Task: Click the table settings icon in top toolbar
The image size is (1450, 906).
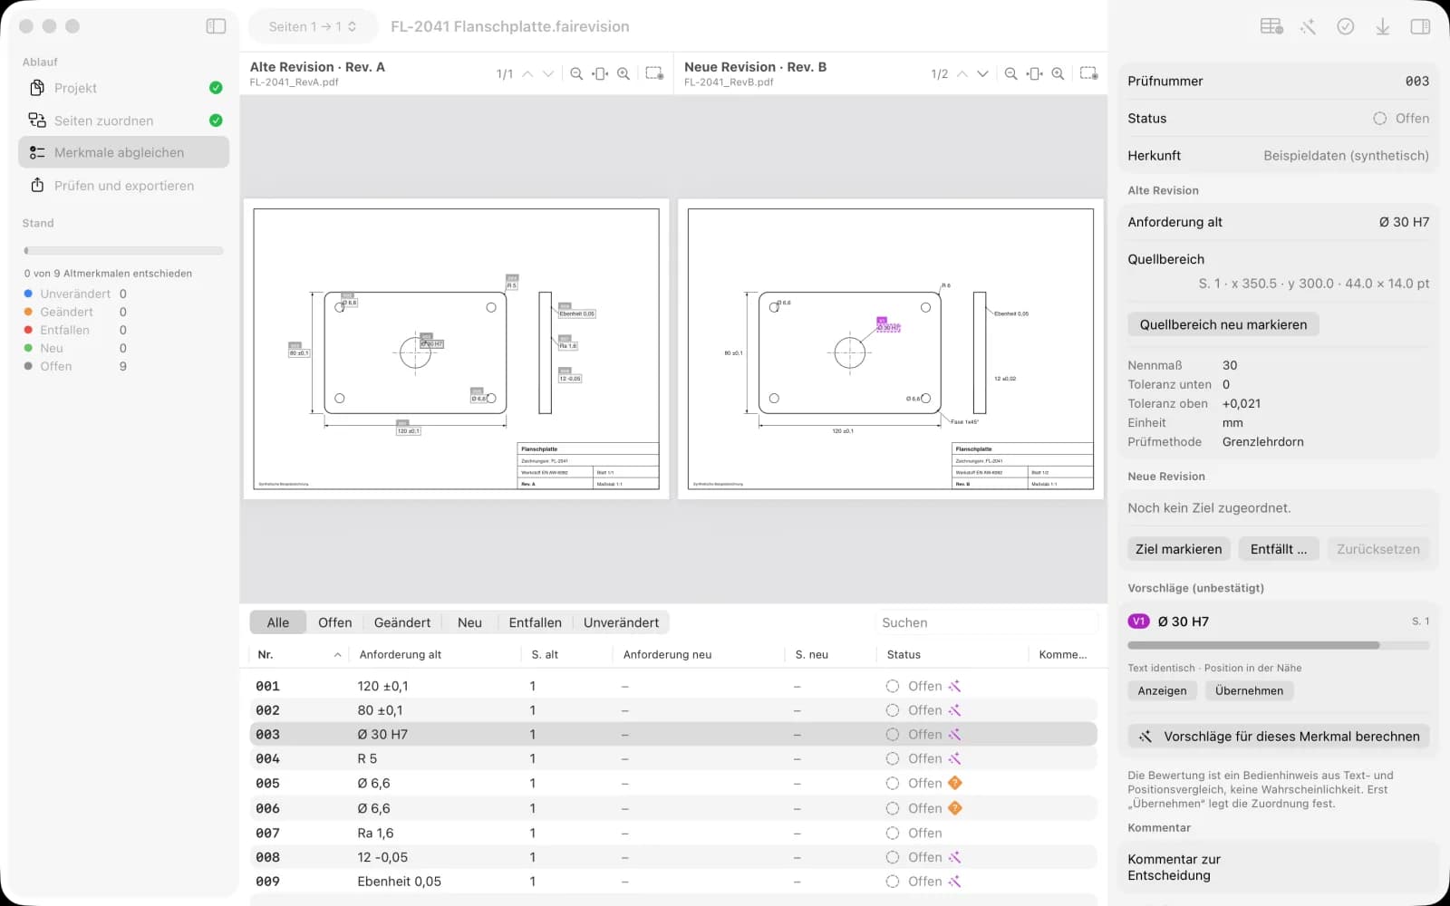Action: click(x=1271, y=27)
